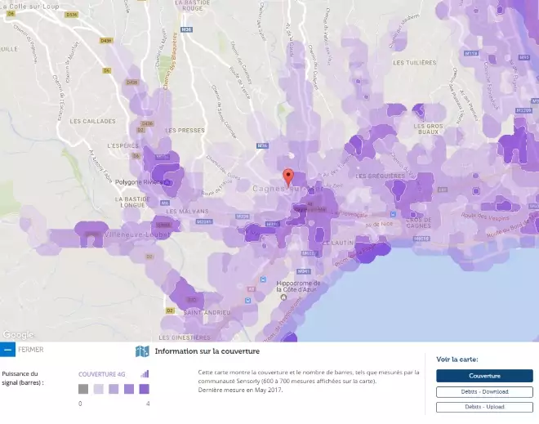Switch to Débits - Download map

coord(483,392)
